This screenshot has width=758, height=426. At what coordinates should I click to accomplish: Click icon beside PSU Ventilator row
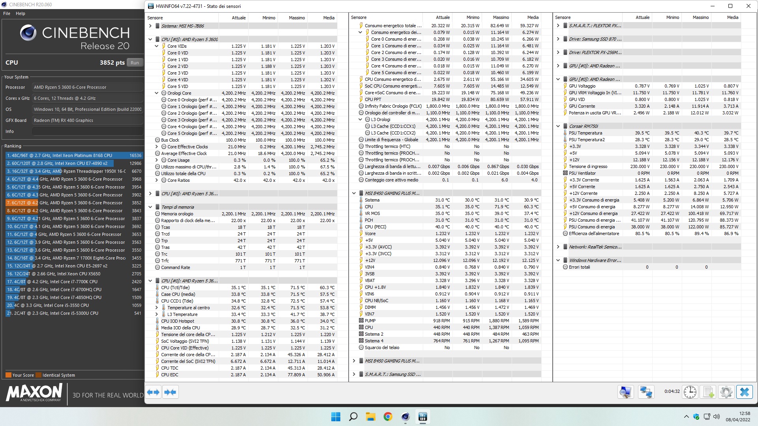565,173
